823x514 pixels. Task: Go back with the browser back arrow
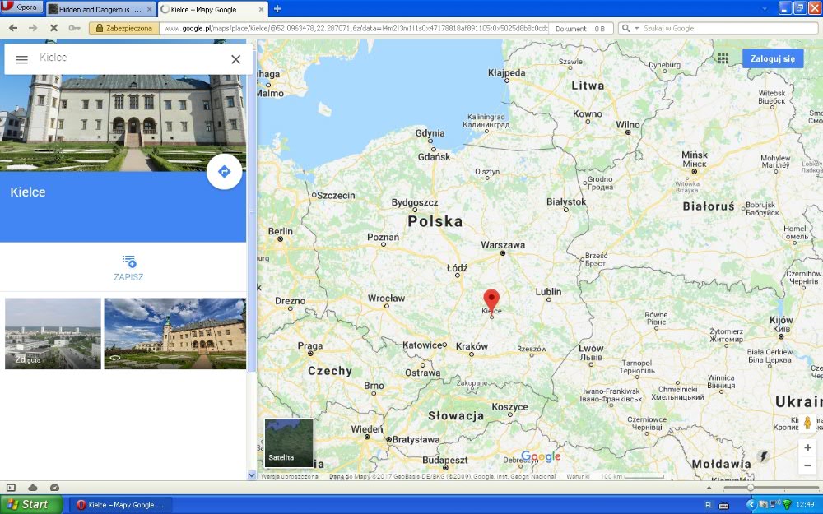pos(13,28)
